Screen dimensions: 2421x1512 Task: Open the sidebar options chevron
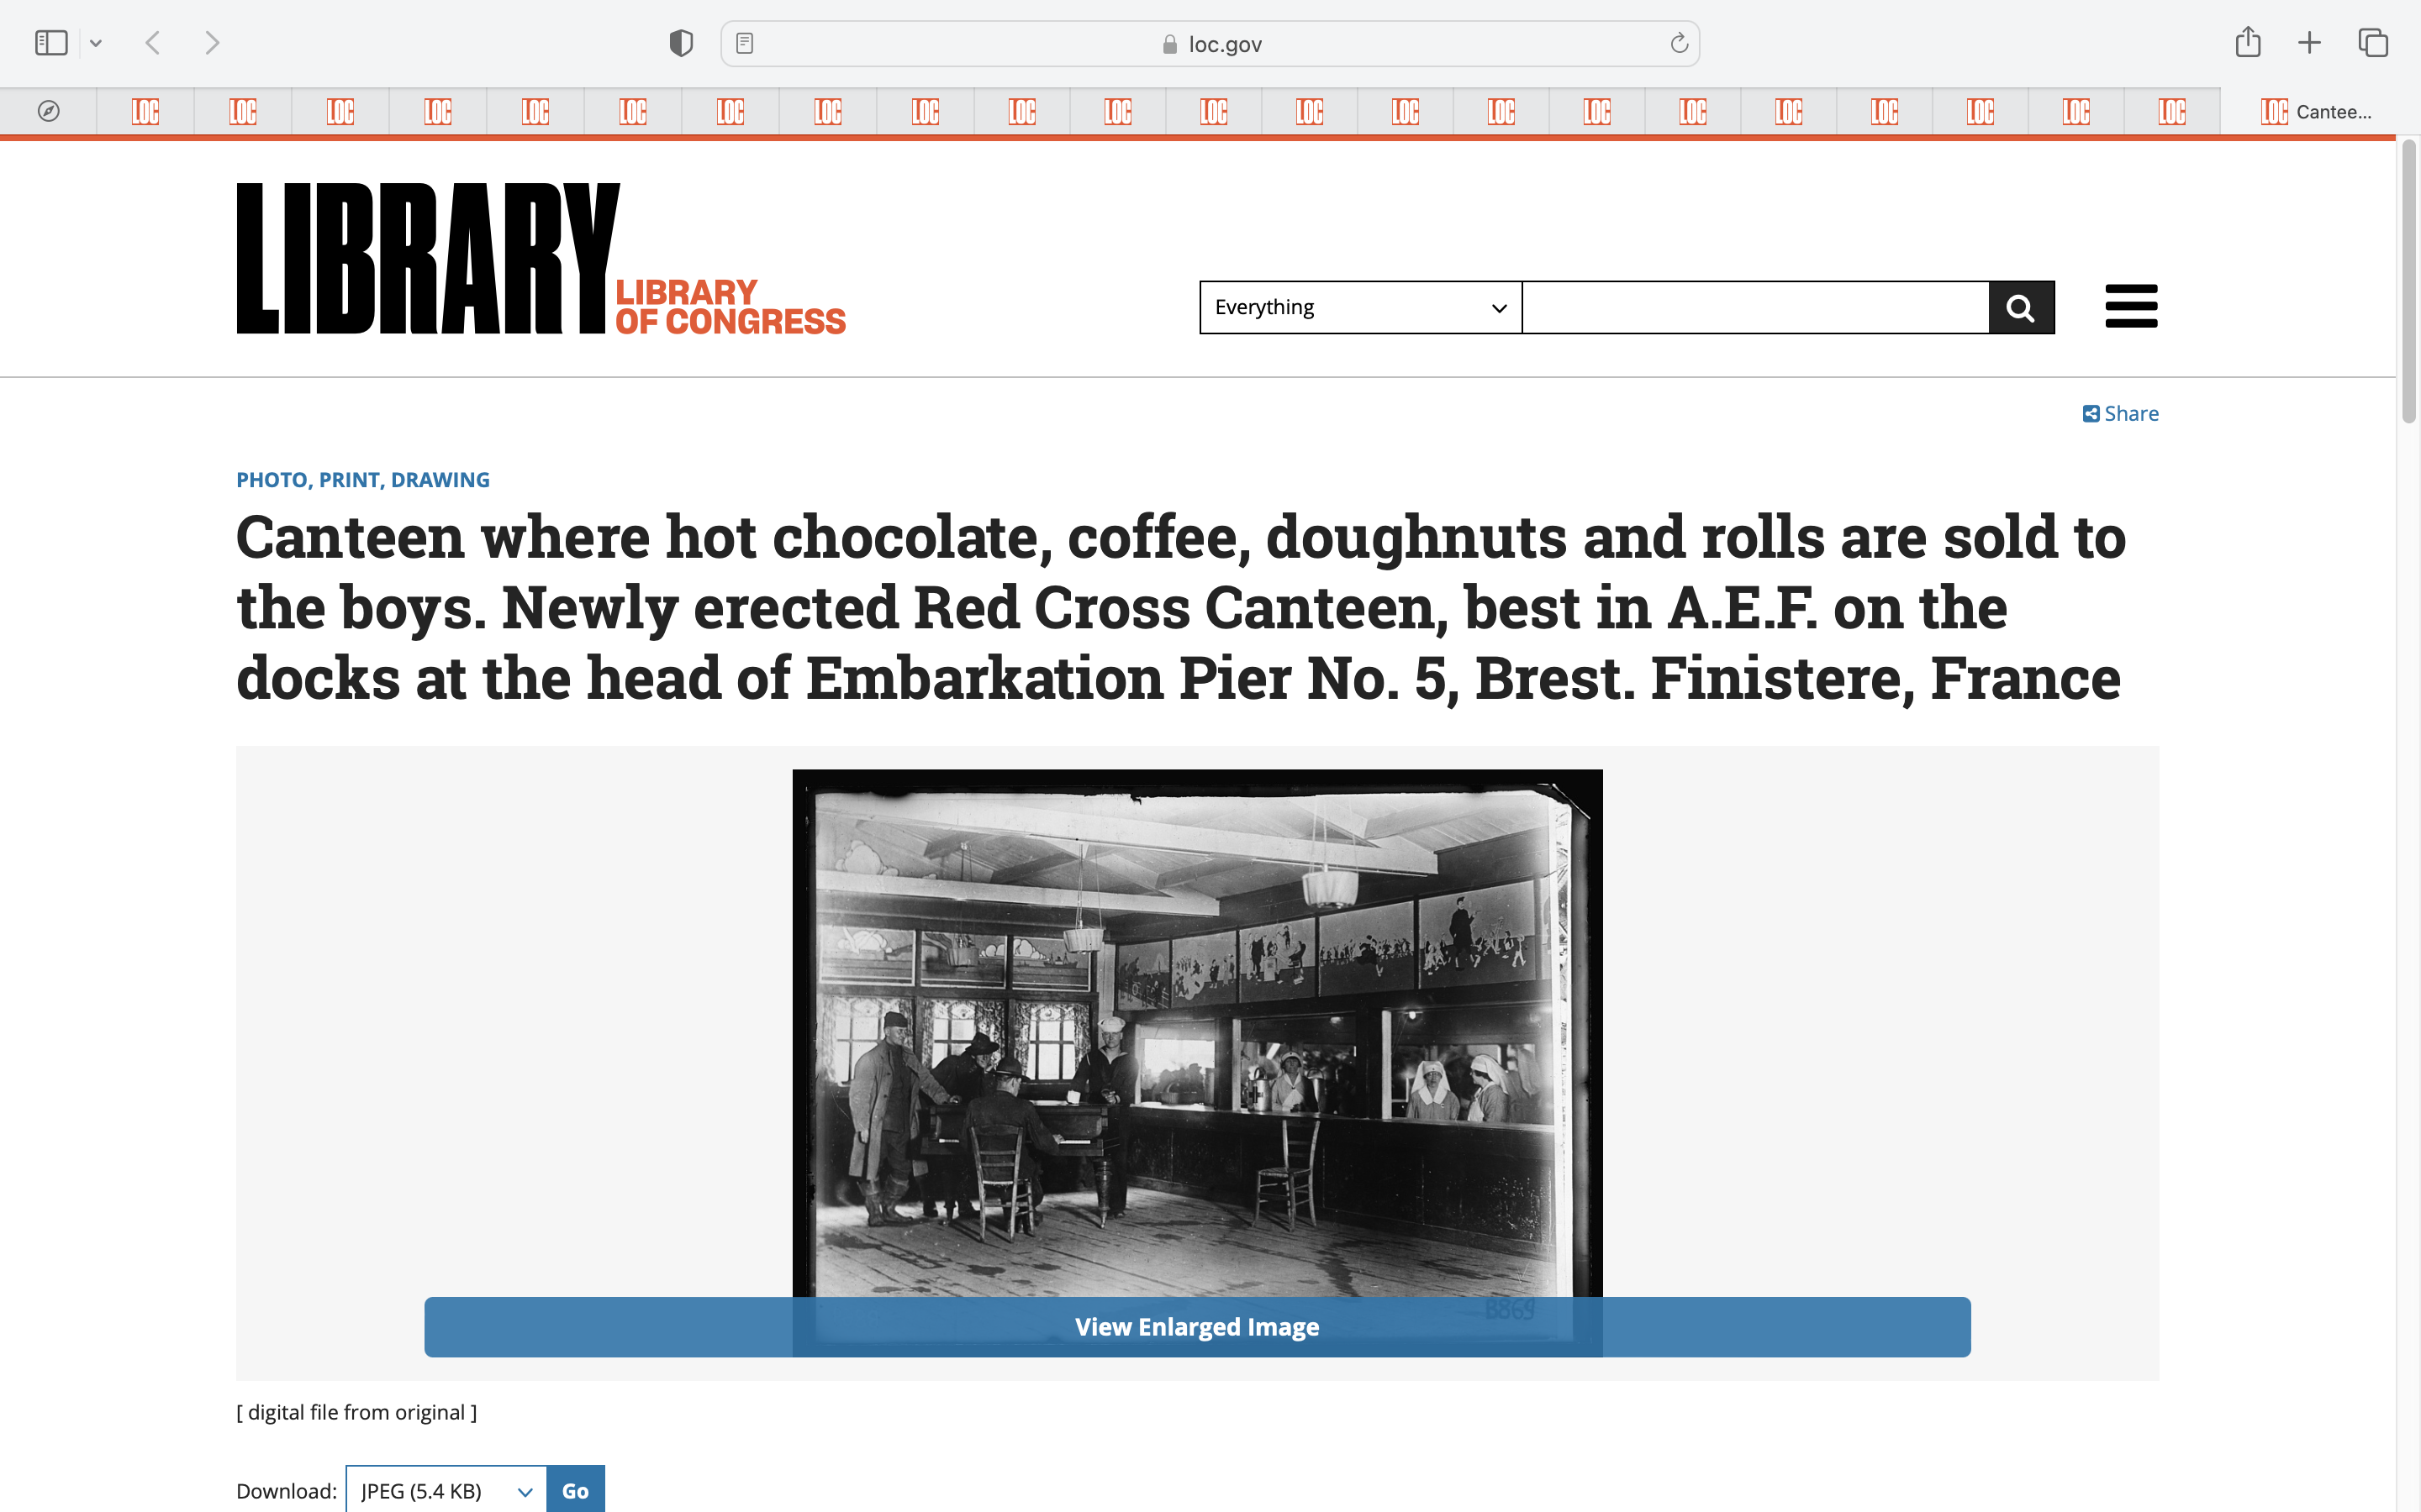[x=96, y=43]
